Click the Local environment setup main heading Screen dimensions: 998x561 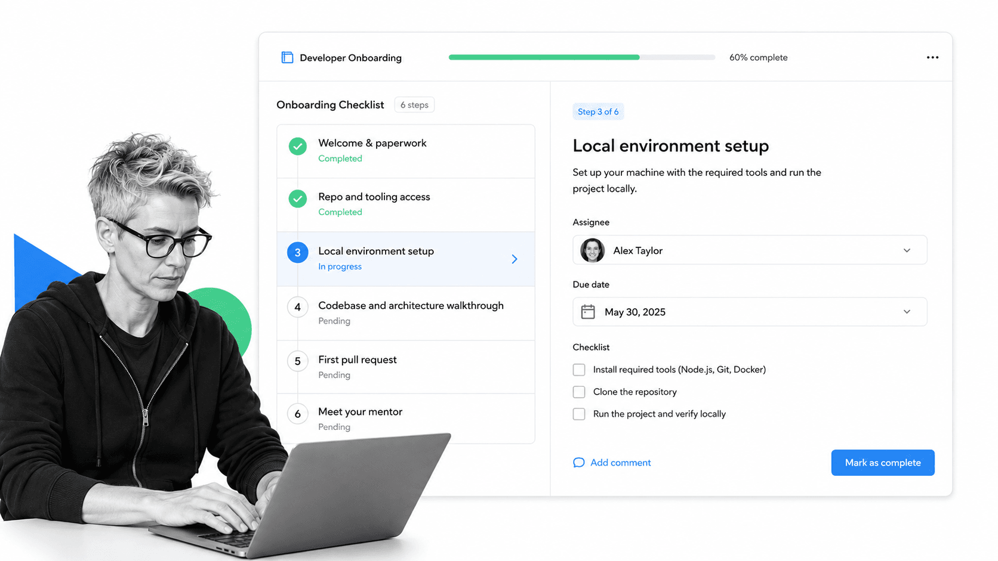670,146
